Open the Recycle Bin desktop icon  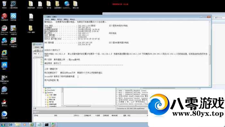[4, 5]
